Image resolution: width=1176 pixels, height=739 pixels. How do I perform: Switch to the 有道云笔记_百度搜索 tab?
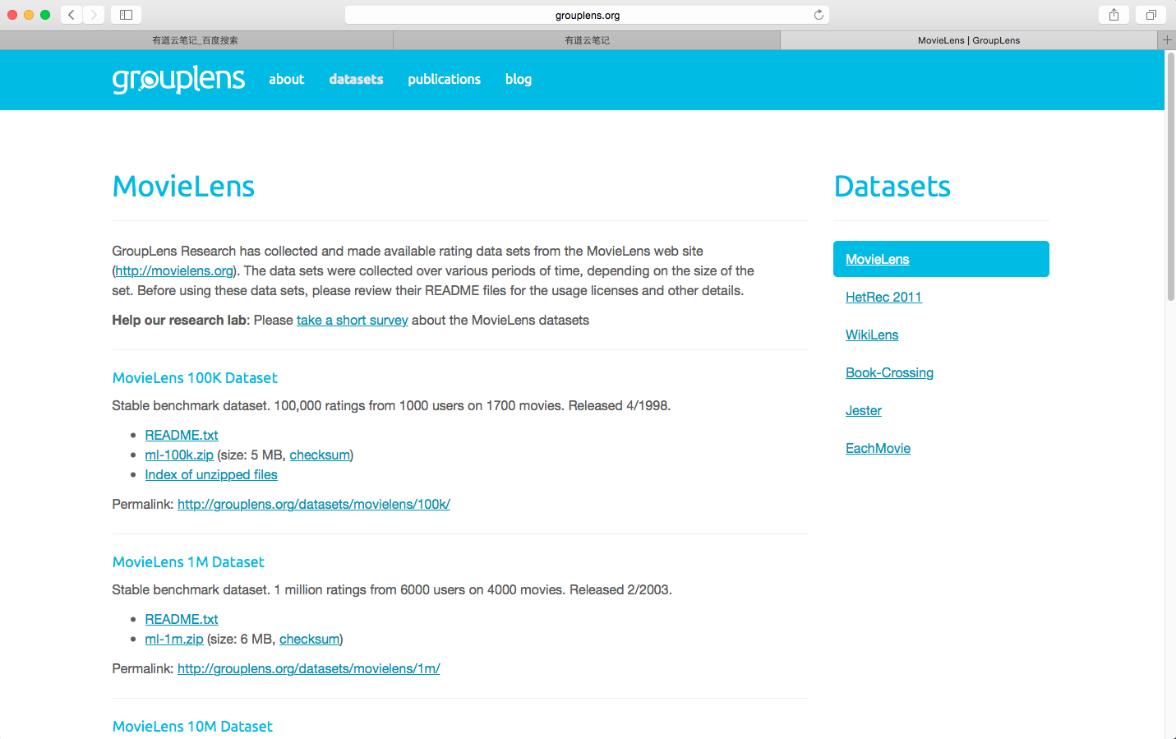point(196,40)
